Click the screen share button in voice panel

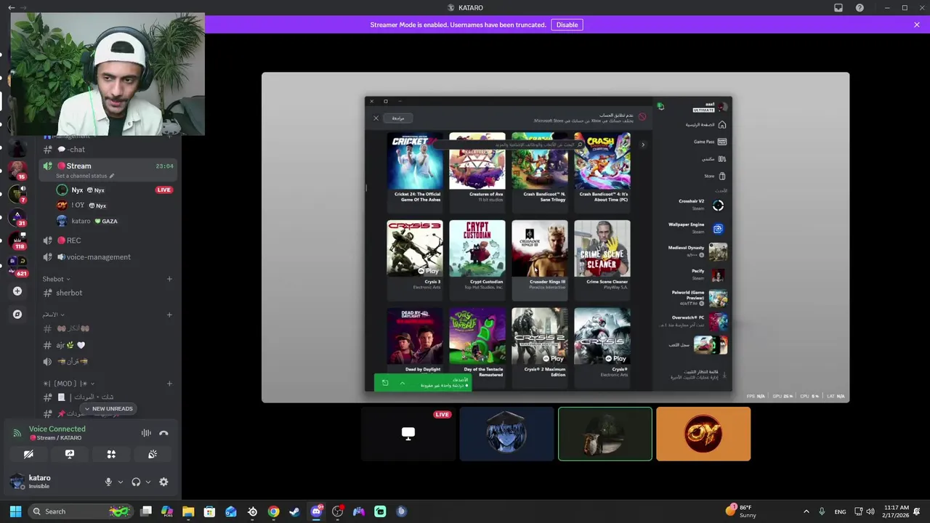click(x=70, y=454)
